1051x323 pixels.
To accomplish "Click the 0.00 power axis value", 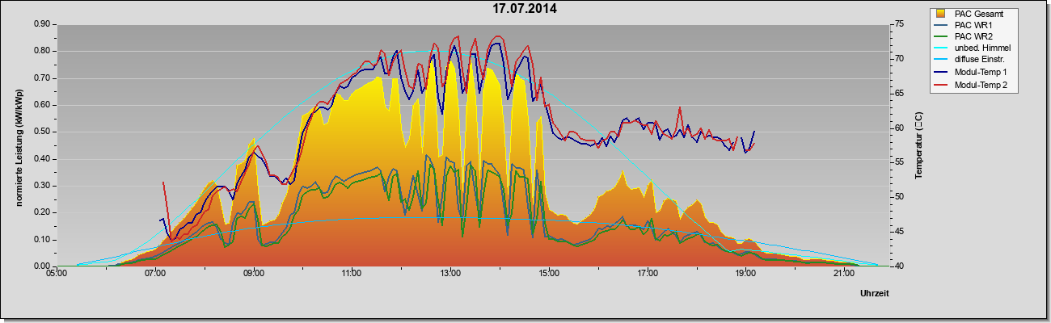I will click(x=43, y=266).
